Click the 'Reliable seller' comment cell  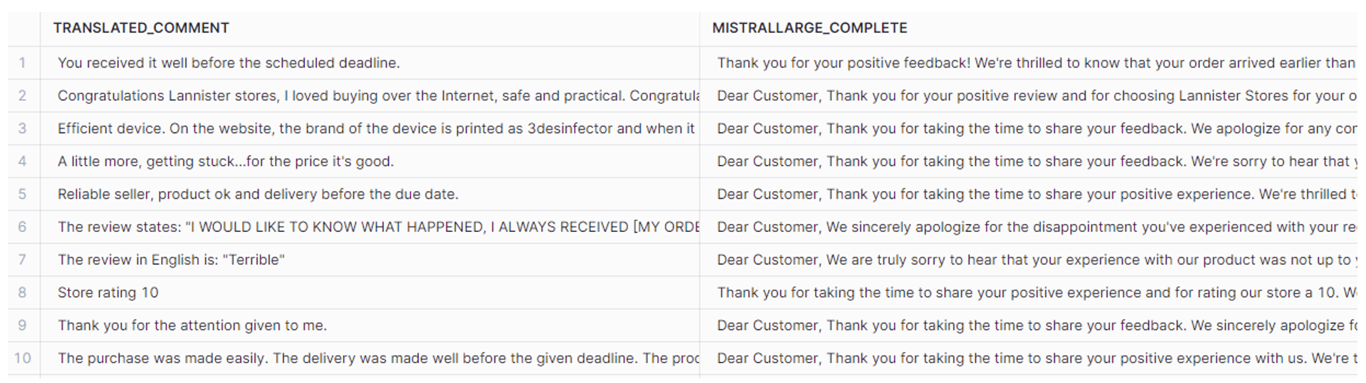pos(369,194)
